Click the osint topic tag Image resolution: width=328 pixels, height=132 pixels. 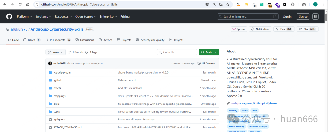click(245, 111)
